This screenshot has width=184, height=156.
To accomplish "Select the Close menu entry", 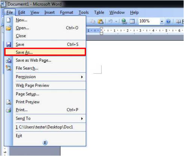I will (45, 36).
